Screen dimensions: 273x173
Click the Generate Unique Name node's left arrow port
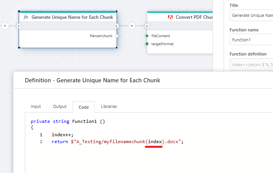[x=19, y=26]
